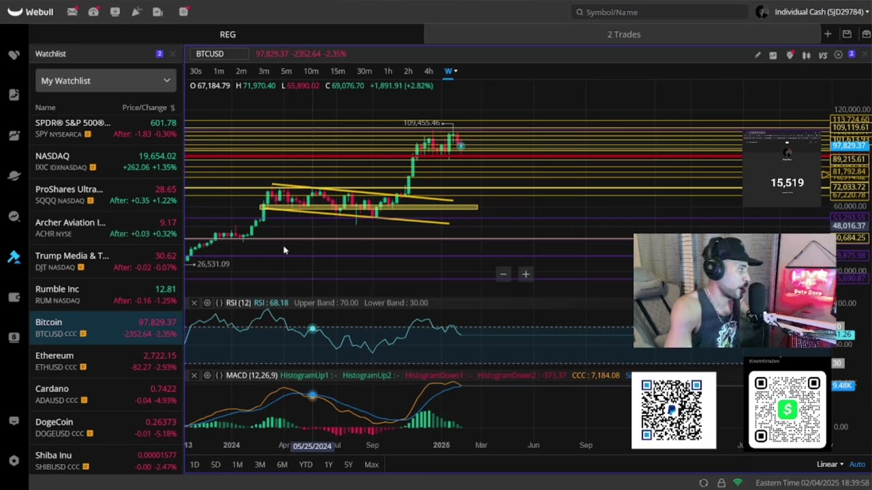Open the top icon in left sidebar
Image resolution: width=872 pixels, height=490 pixels.
(14, 54)
